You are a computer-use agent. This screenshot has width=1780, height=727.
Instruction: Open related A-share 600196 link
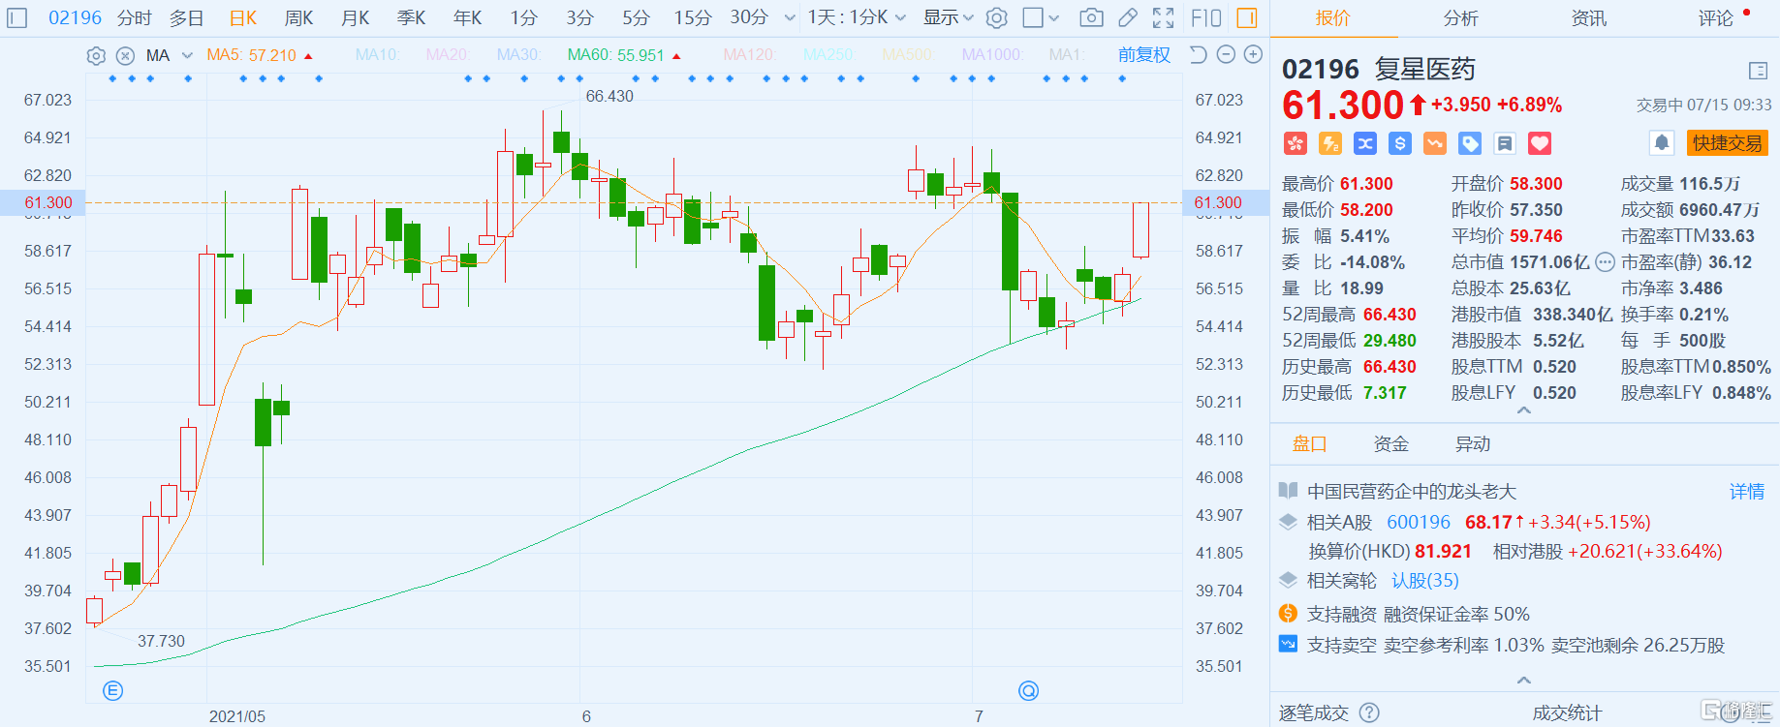tap(1418, 522)
